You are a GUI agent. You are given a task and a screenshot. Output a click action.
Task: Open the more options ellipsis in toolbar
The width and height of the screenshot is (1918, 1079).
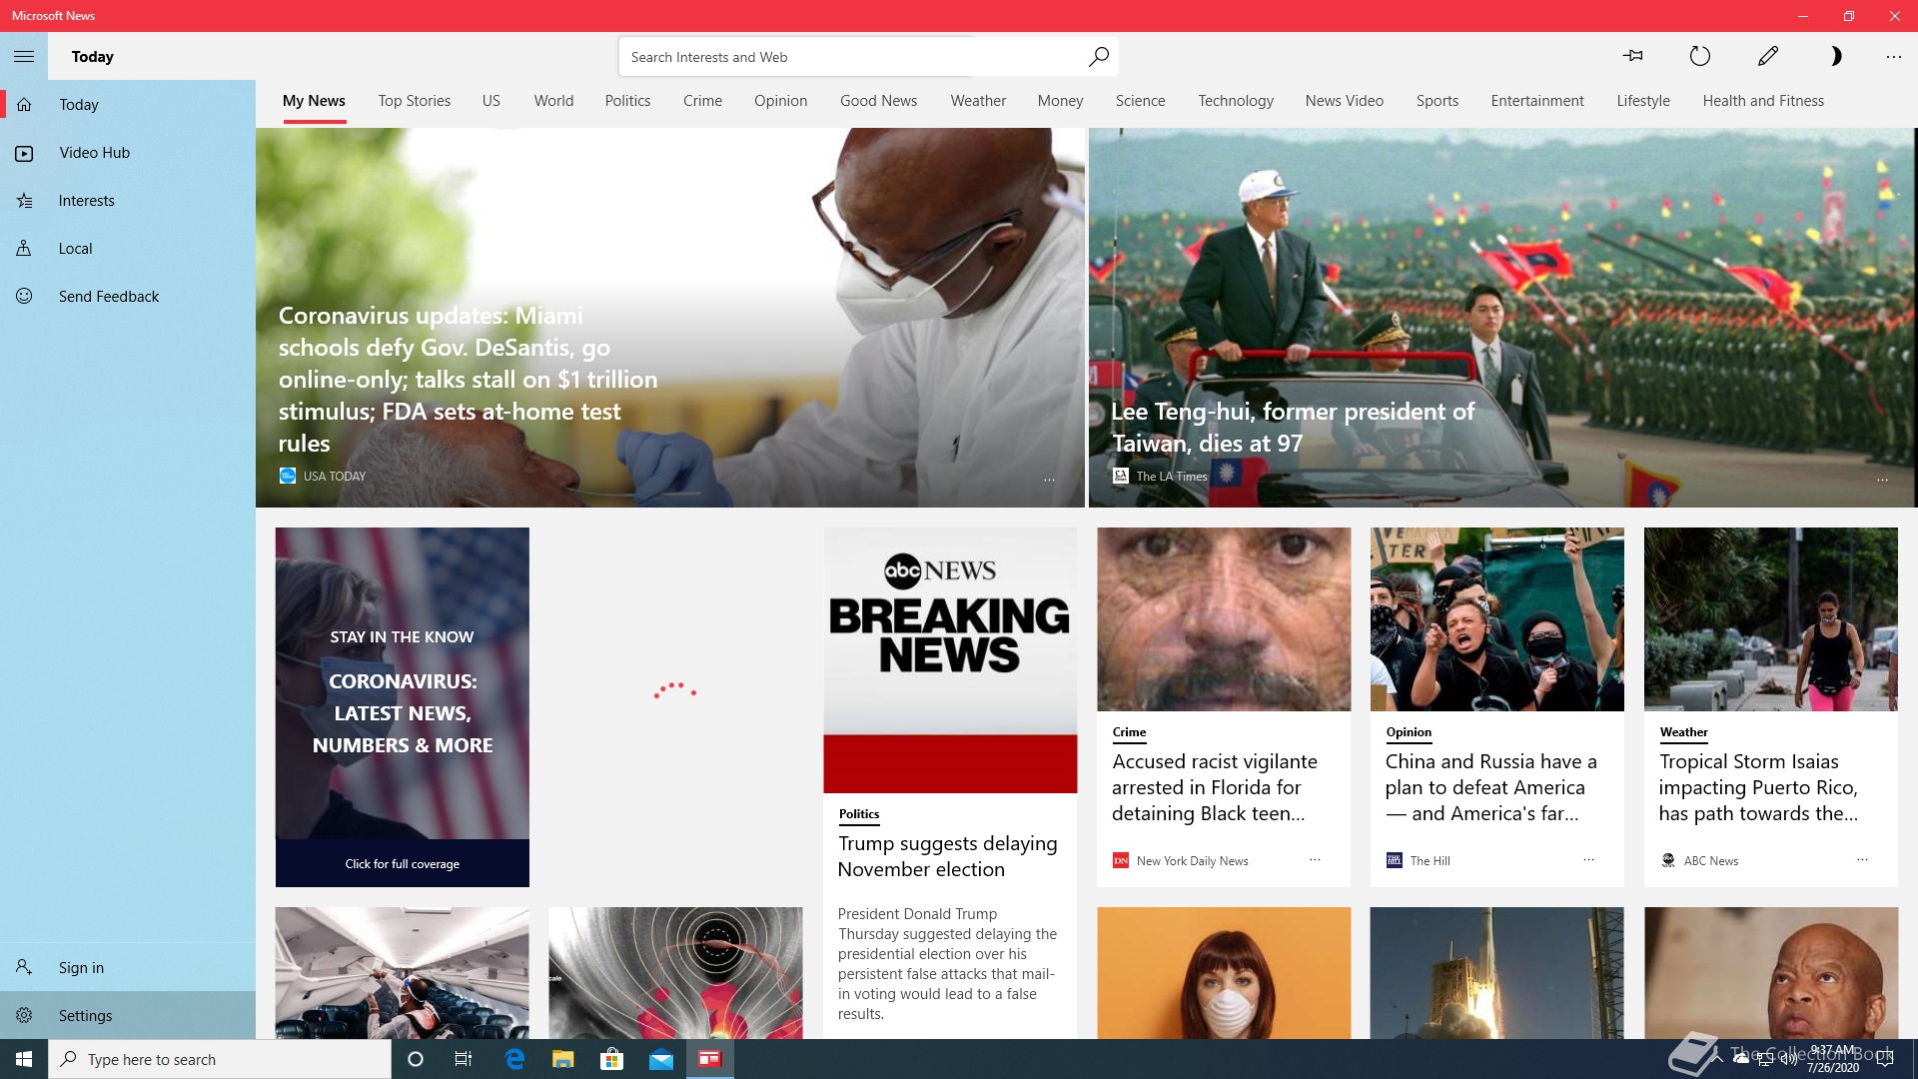pyautogui.click(x=1893, y=57)
